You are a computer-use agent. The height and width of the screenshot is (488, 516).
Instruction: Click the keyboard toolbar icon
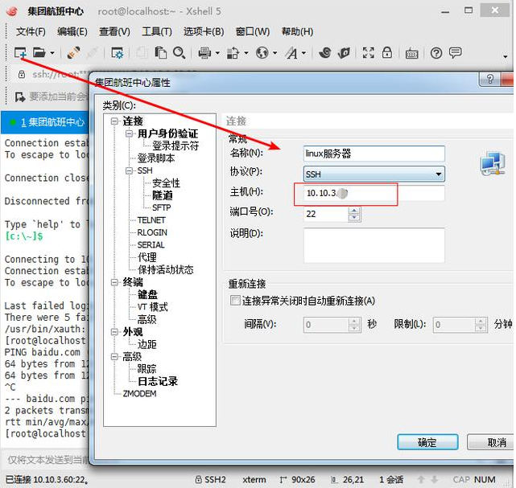click(x=411, y=53)
